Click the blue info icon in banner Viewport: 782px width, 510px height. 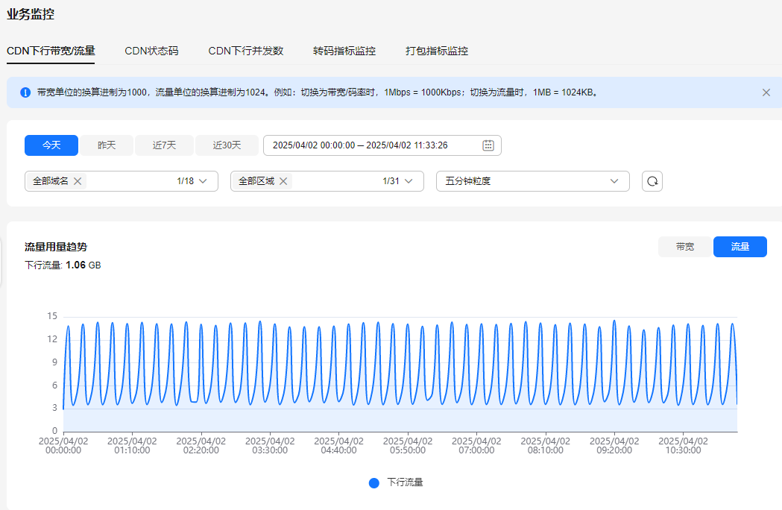[25, 92]
